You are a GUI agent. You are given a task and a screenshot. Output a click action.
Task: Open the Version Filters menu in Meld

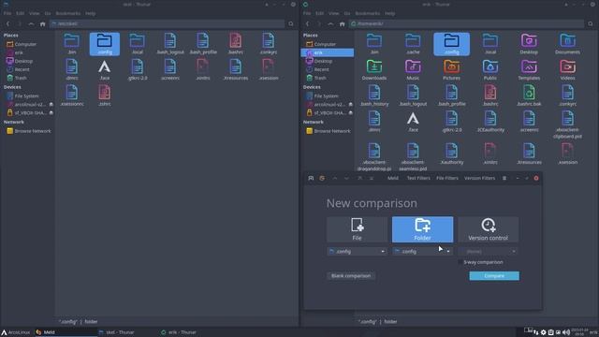(x=479, y=178)
